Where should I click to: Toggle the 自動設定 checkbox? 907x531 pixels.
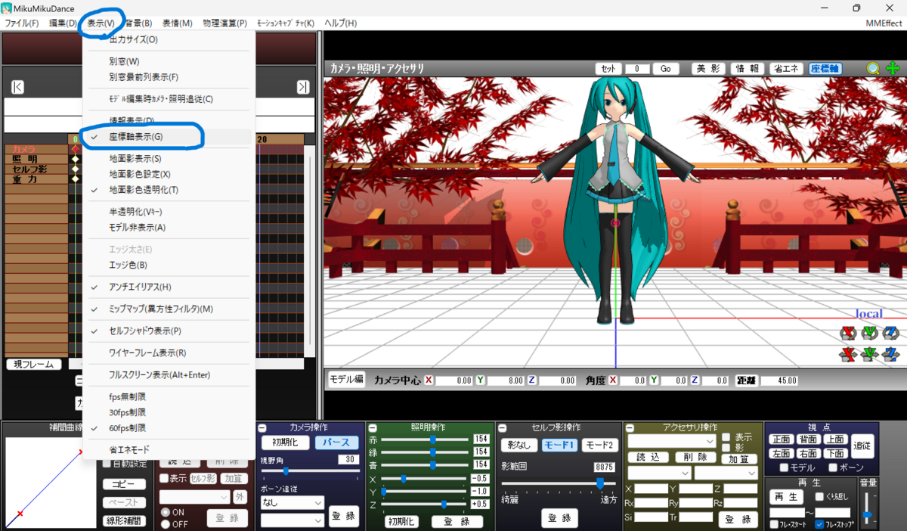click(x=107, y=464)
